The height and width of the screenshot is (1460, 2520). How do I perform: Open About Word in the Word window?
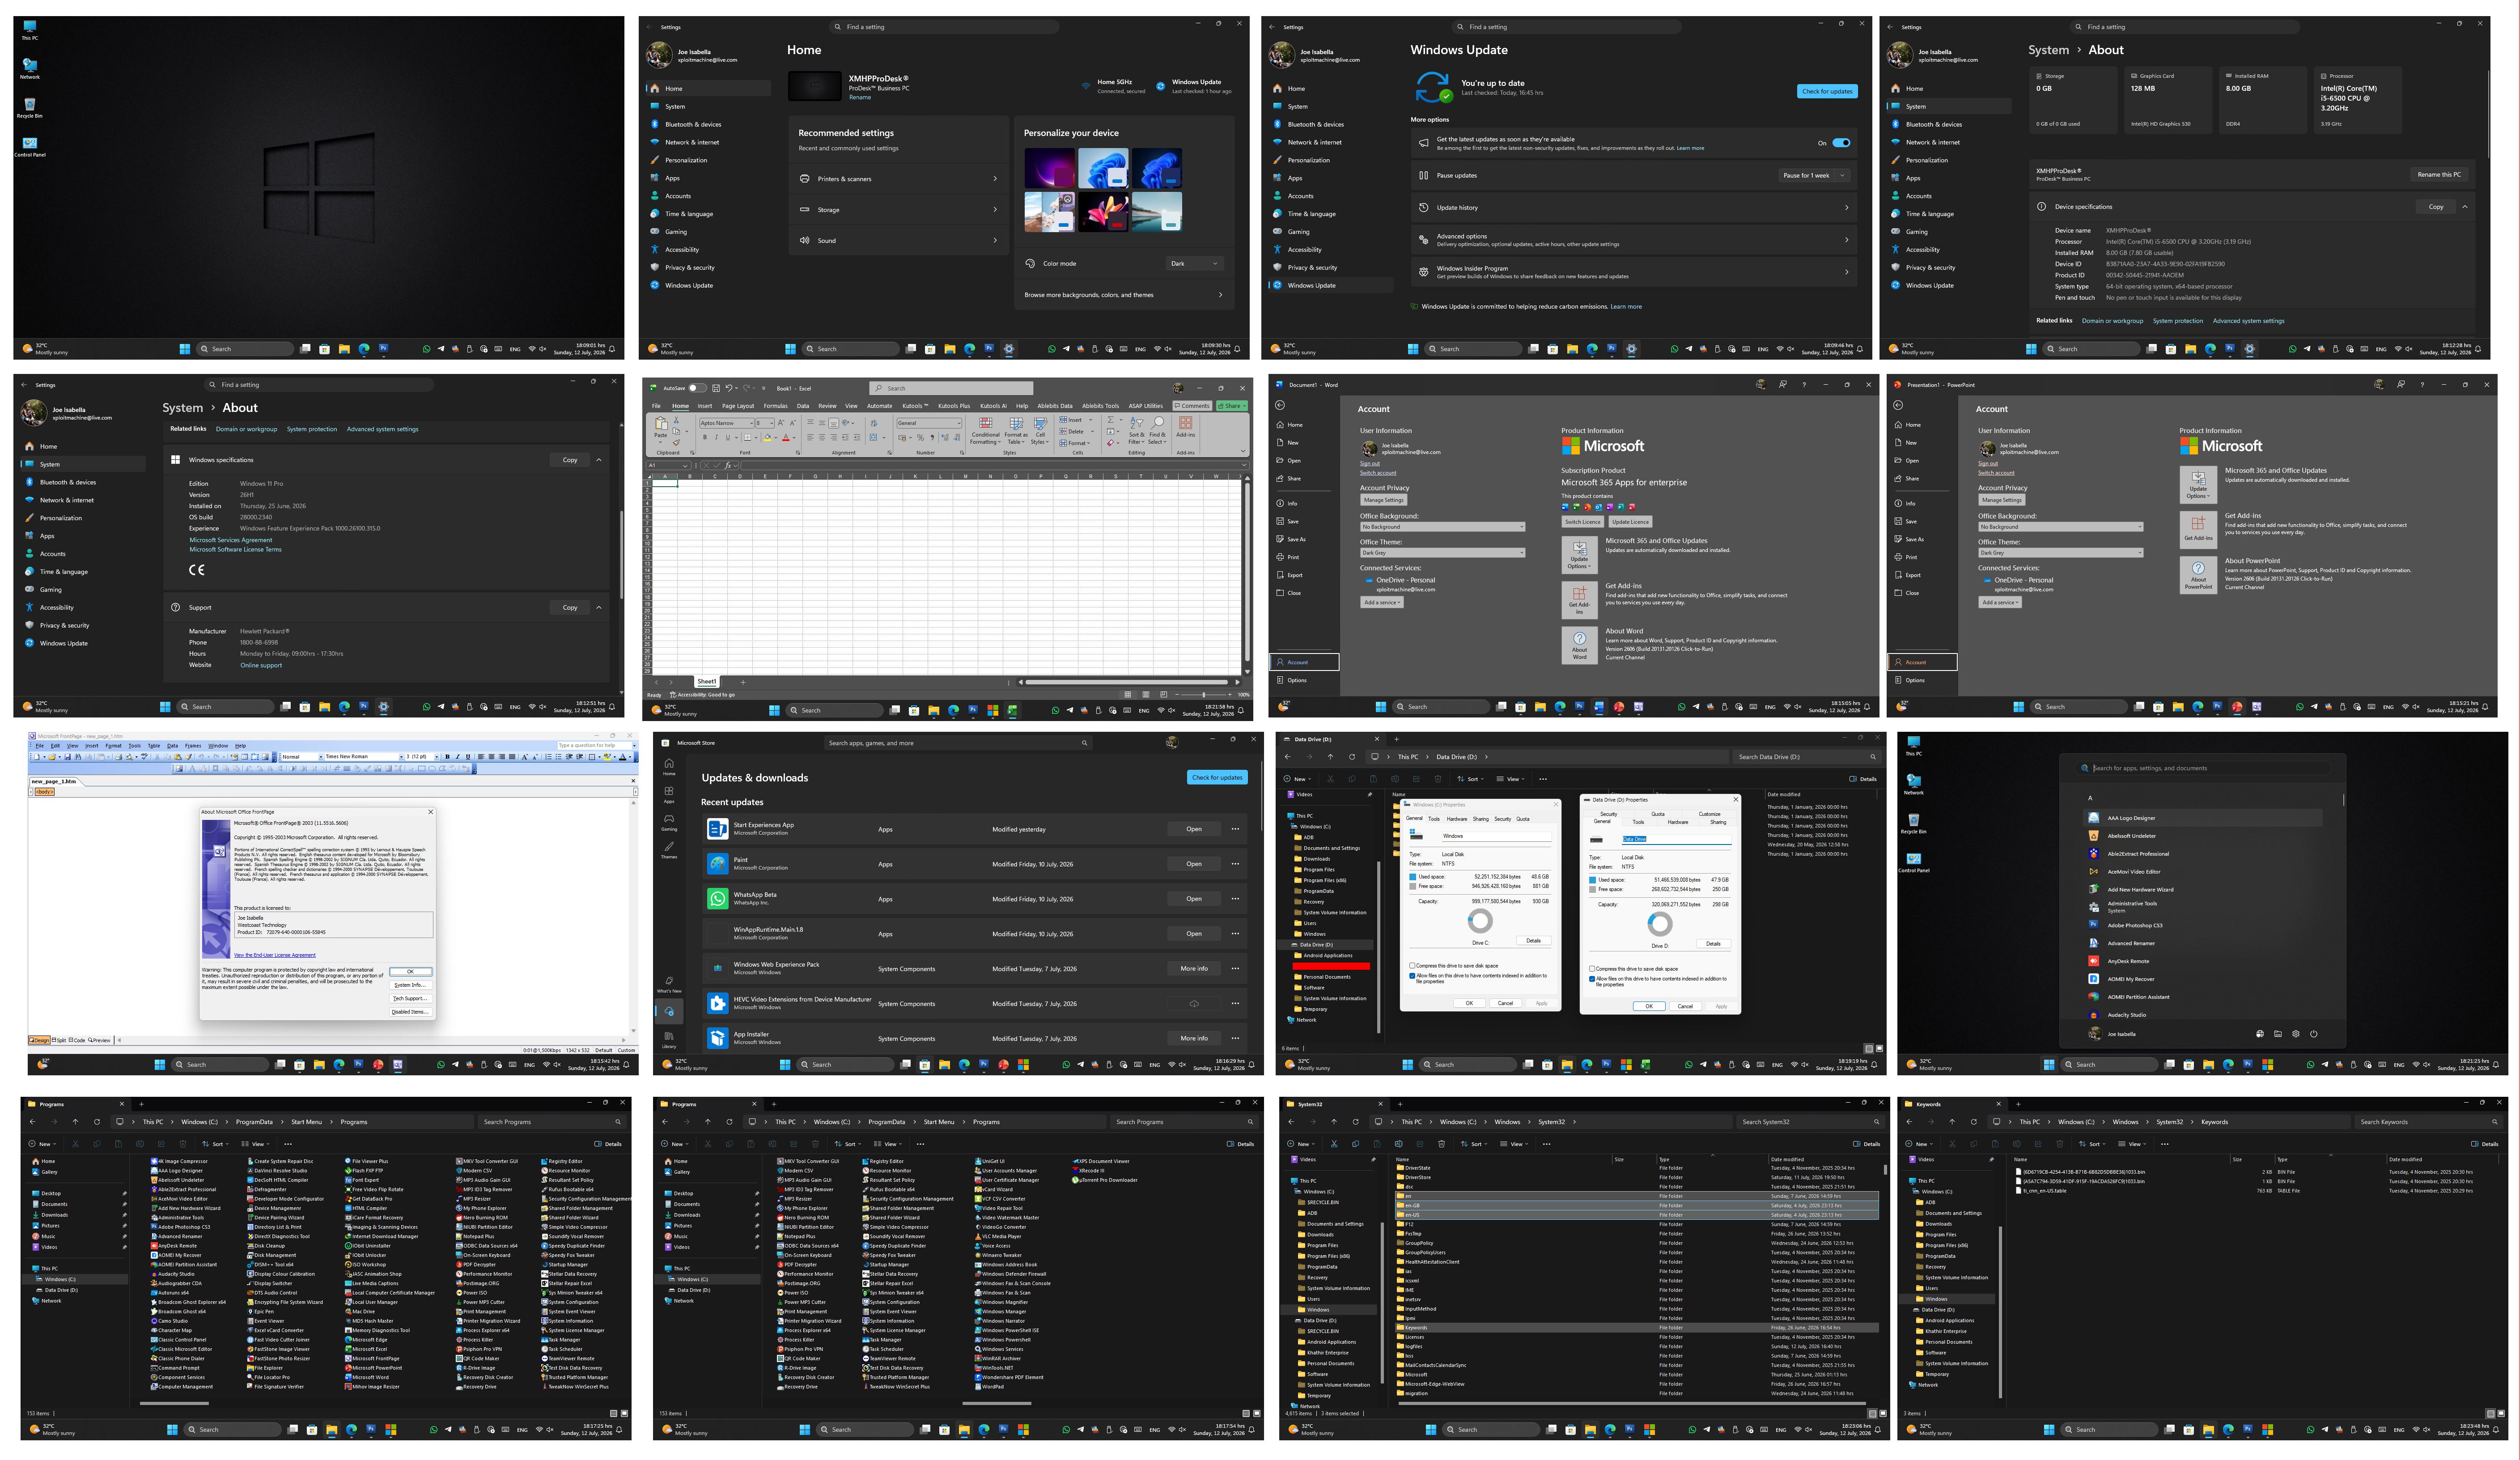pos(1579,645)
